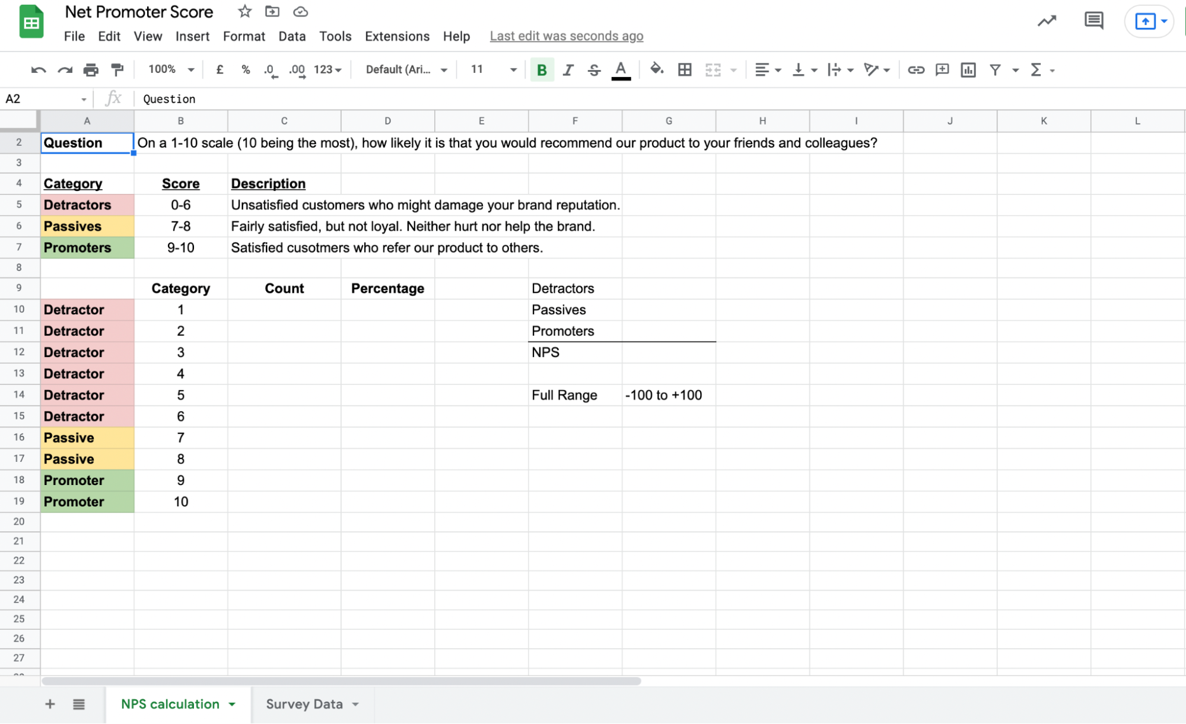Switch to the Survey Data tab
The height and width of the screenshot is (724, 1186).
click(304, 704)
